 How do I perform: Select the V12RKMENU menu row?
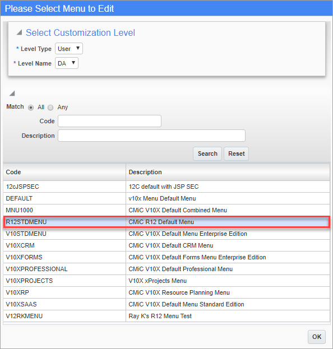[166, 316]
